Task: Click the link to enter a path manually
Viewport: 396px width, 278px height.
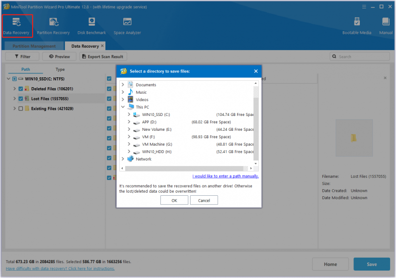Action: [x=226, y=176]
